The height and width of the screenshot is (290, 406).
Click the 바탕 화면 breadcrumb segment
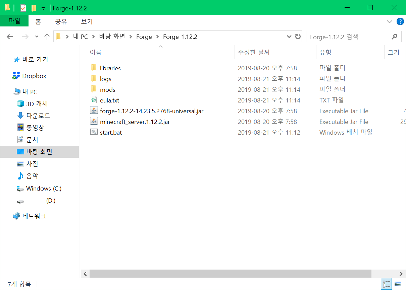tap(112, 37)
